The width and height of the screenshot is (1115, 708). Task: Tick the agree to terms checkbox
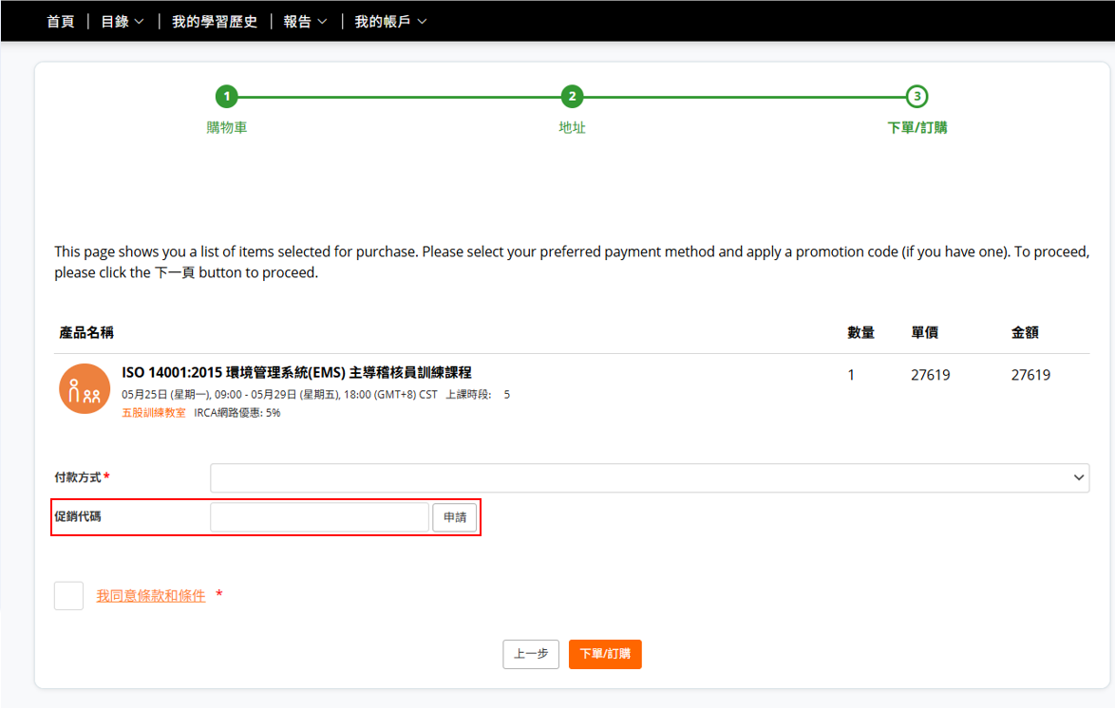coord(69,596)
